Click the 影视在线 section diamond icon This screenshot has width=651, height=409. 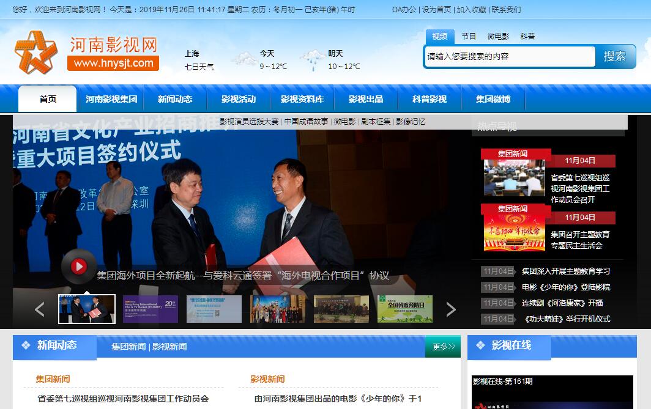click(480, 345)
